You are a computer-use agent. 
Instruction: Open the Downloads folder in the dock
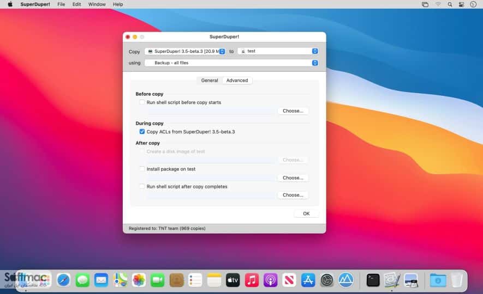tap(438, 280)
